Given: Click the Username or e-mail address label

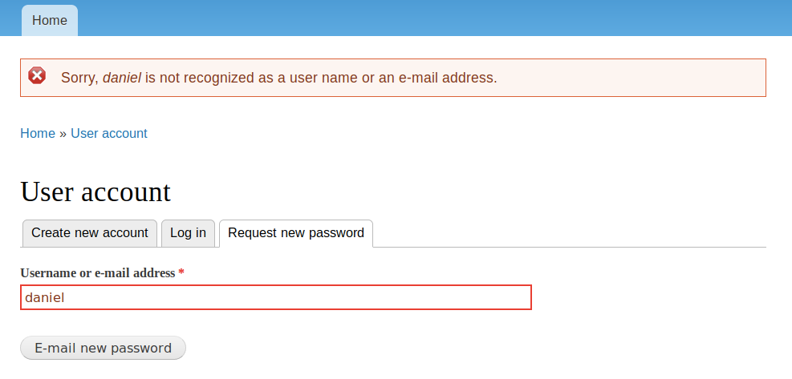Looking at the screenshot, I should pos(97,273).
